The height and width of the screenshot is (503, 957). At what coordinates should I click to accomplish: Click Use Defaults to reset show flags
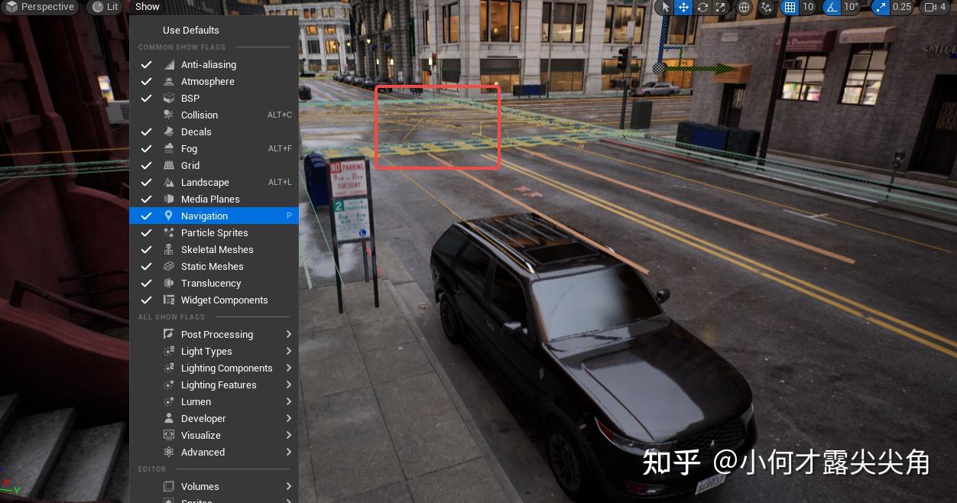(191, 30)
